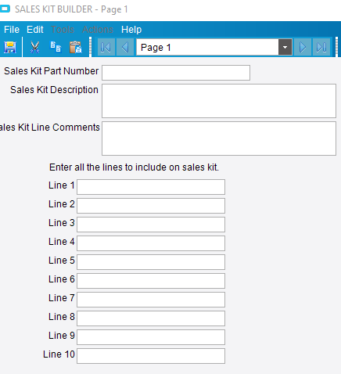Screen dimensions: 341x374
Task: Select the Line 2 input field
Action: [151, 206]
